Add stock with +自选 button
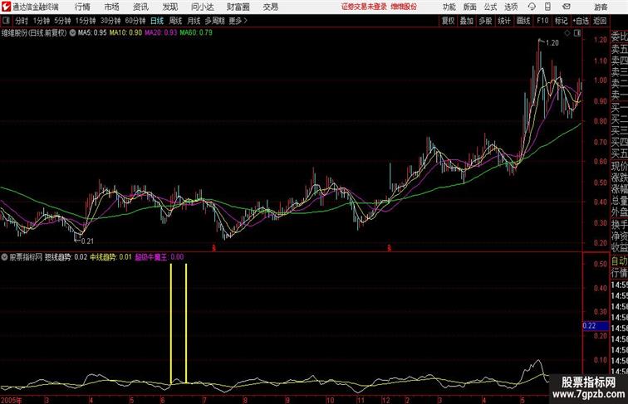The height and width of the screenshot is (404, 628). tap(581, 21)
